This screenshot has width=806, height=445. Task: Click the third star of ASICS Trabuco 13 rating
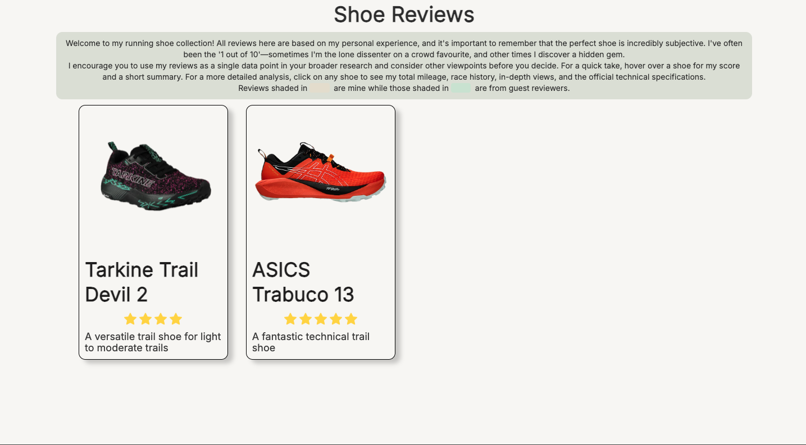coord(321,319)
